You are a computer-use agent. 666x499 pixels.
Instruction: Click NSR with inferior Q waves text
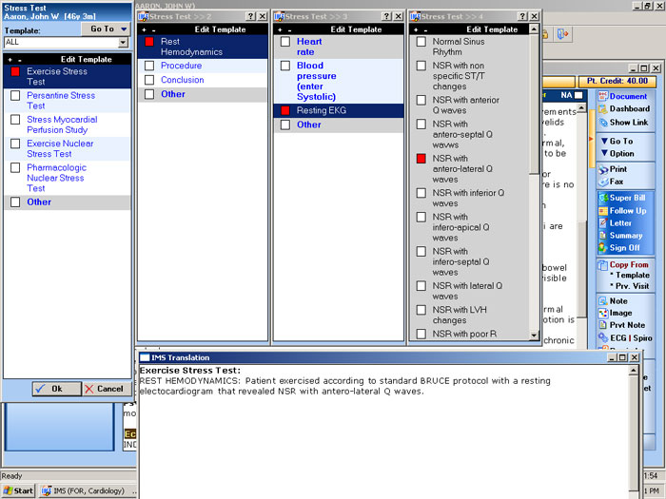click(468, 198)
